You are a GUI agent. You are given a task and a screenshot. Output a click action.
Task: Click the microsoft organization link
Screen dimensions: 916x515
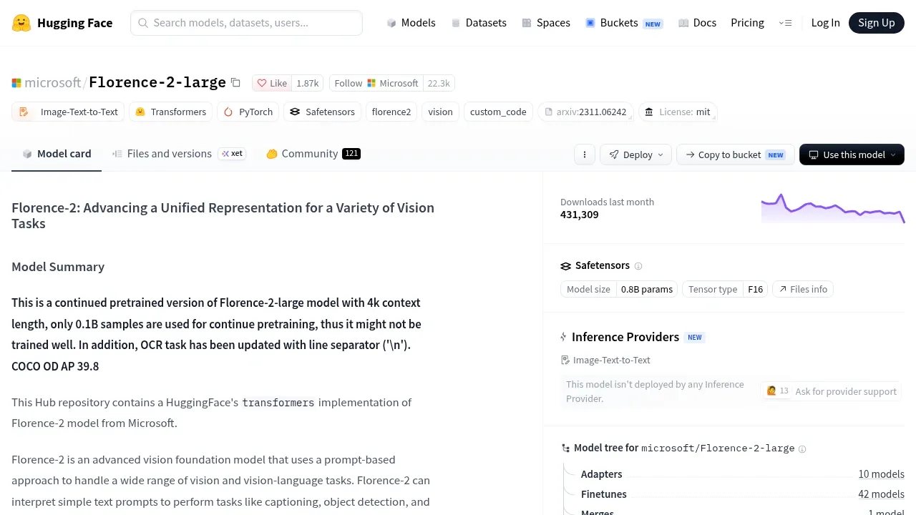point(53,82)
